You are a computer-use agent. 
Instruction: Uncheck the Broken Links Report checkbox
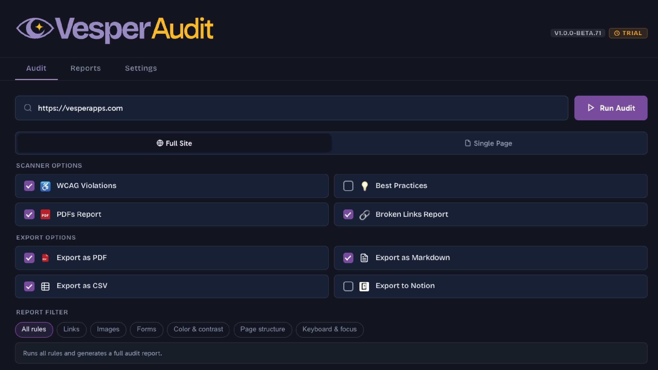coord(348,215)
